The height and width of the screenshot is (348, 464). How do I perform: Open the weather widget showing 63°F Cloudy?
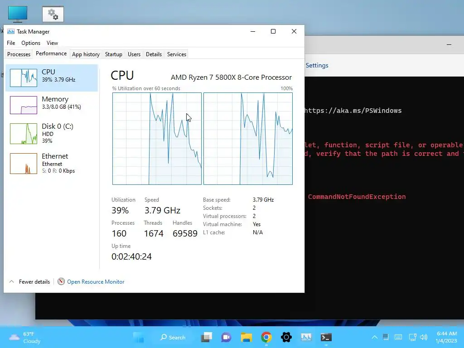(x=25, y=337)
